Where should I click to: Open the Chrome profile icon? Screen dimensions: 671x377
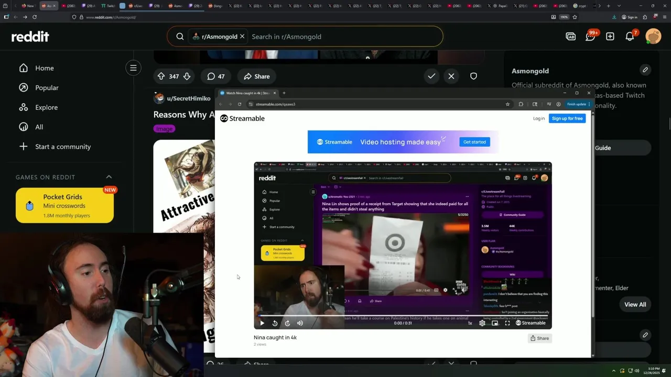(x=558, y=104)
